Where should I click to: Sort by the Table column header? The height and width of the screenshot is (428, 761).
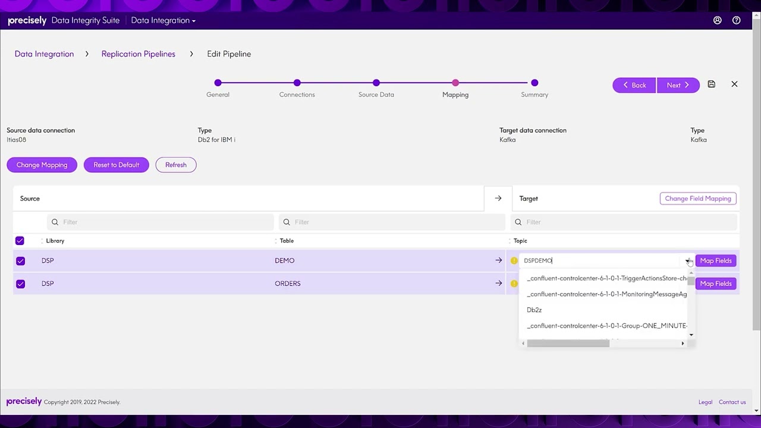coord(287,241)
